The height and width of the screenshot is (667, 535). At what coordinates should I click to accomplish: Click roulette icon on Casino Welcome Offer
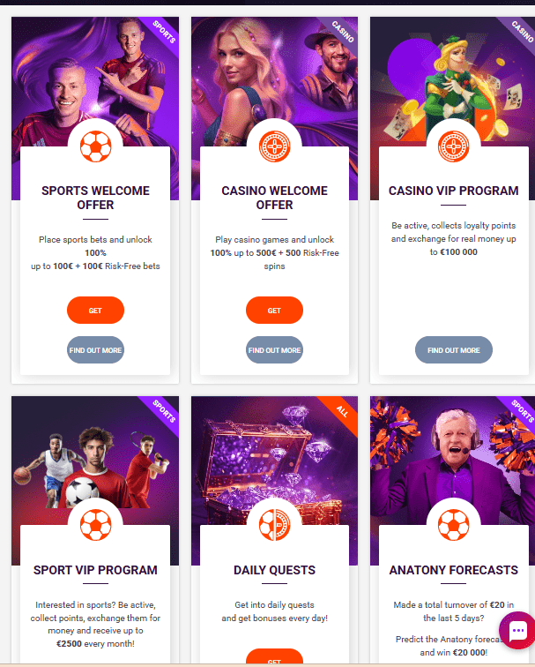274,146
